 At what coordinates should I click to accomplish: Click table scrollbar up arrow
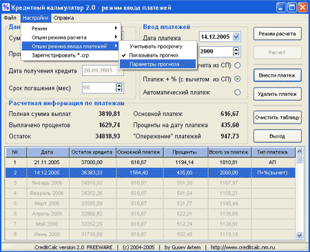pos(299,151)
